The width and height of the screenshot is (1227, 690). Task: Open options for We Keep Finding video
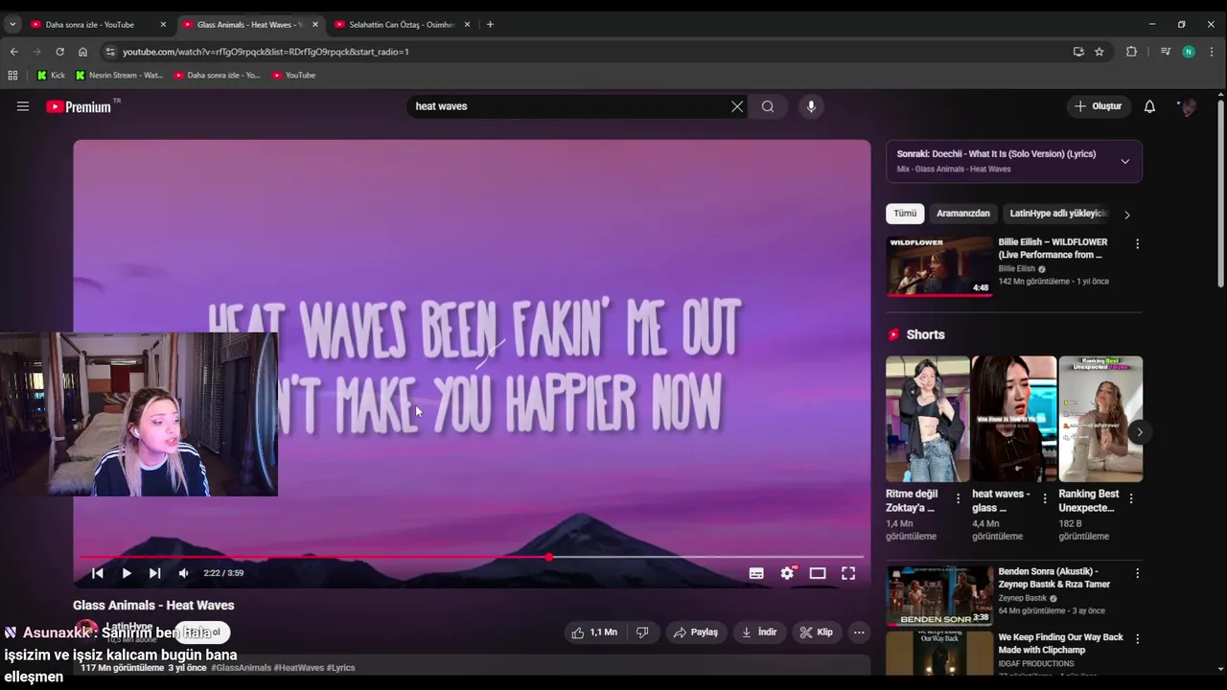point(1138,639)
